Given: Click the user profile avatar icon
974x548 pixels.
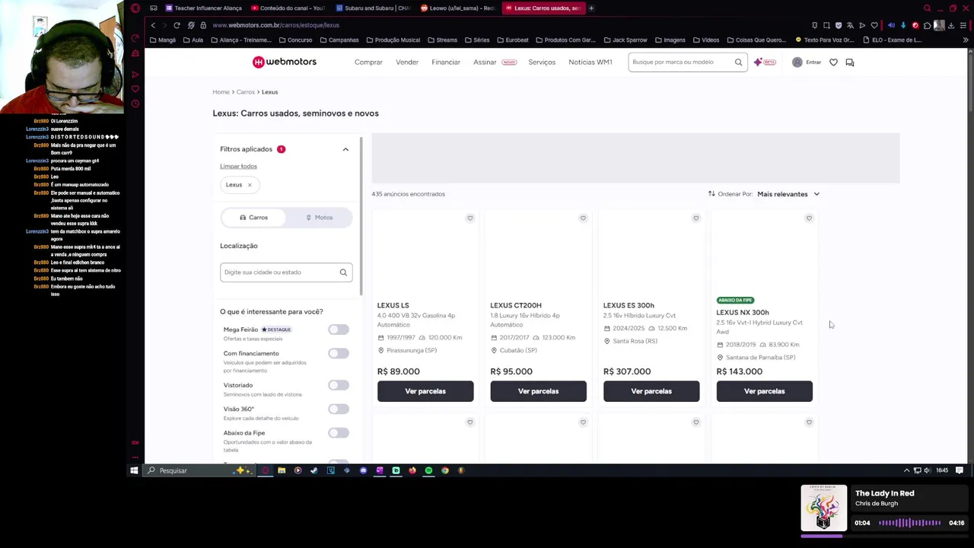Looking at the screenshot, I should (797, 62).
